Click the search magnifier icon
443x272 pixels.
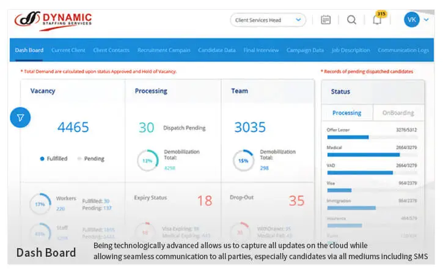point(351,20)
